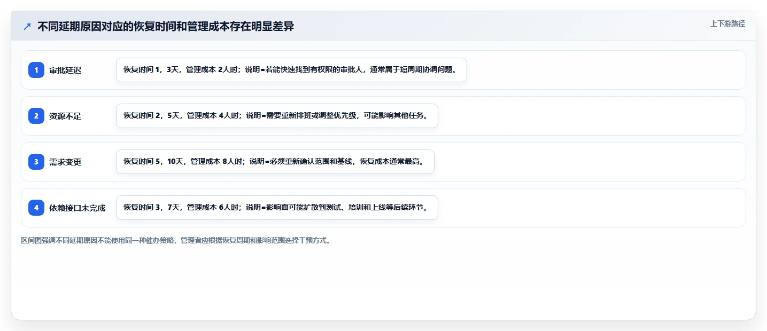
Task: Open the detail box with 恢复时间 3，7天
Action: click(277, 208)
